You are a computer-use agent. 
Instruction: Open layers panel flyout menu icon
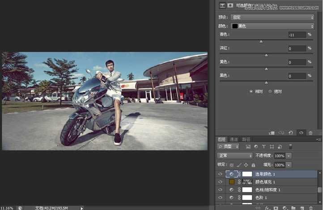[x=319, y=140]
